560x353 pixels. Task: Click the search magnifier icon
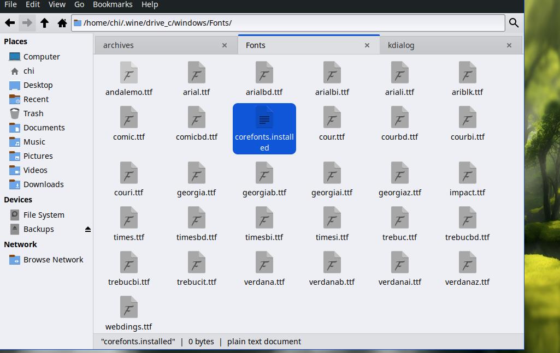click(x=514, y=23)
